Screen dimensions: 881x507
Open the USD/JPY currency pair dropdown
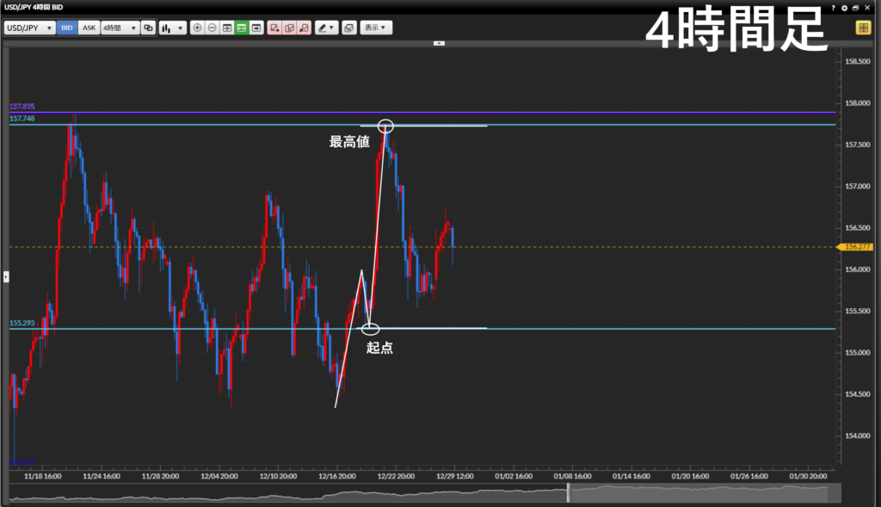(29, 28)
